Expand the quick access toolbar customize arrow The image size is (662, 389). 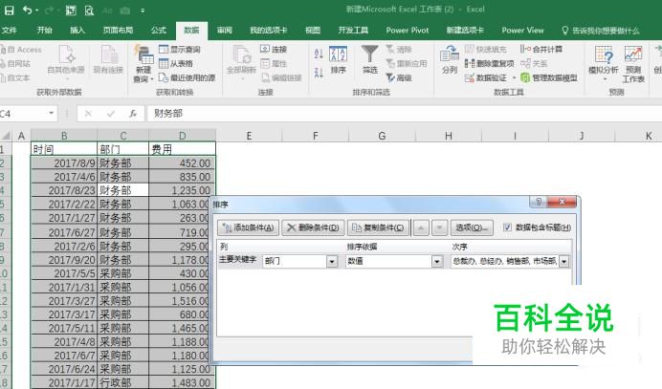pos(143,11)
